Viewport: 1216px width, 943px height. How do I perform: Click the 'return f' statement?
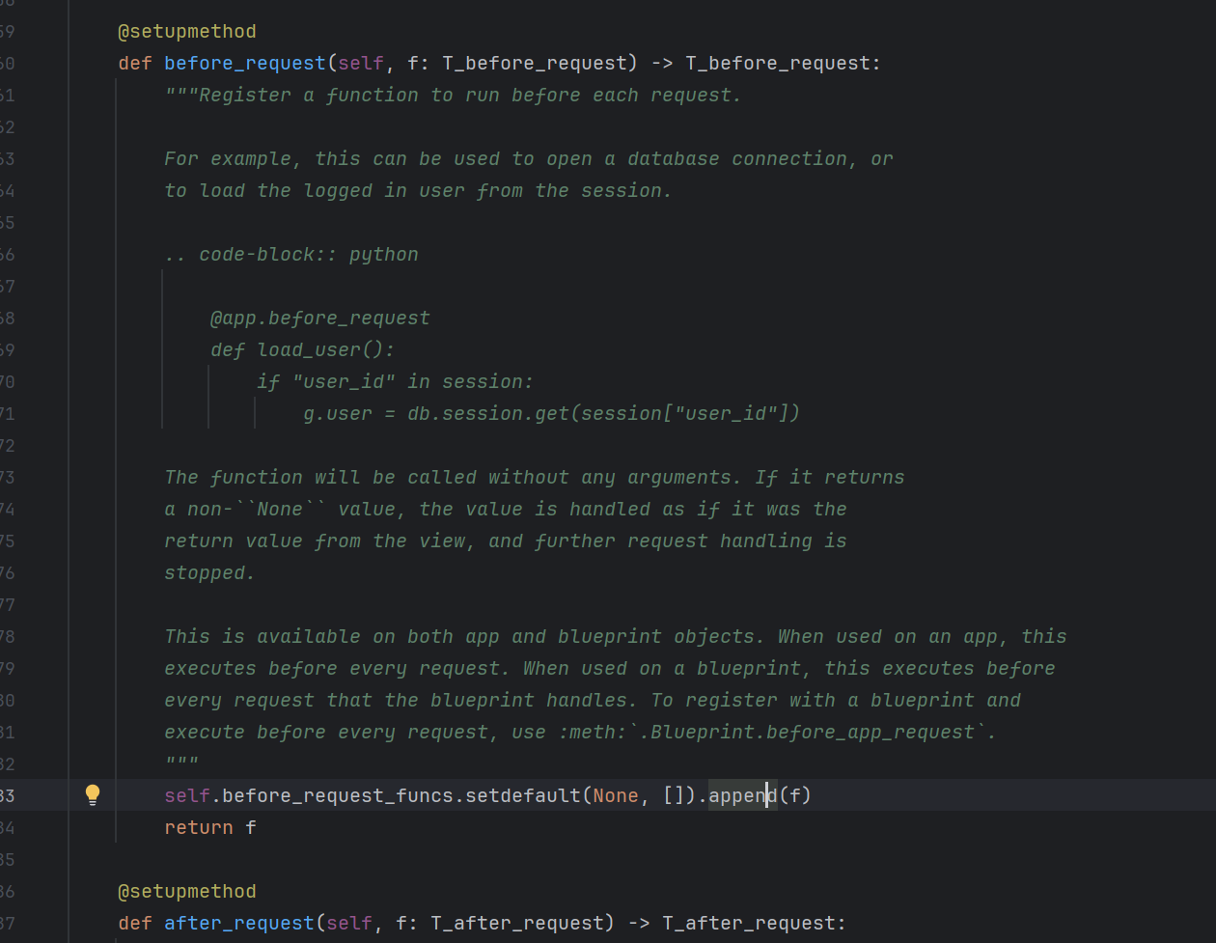[210, 828]
